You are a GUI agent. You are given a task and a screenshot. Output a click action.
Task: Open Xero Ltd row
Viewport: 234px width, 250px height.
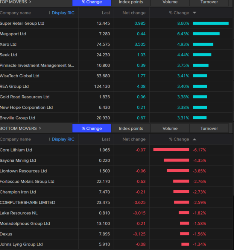pos(116,44)
